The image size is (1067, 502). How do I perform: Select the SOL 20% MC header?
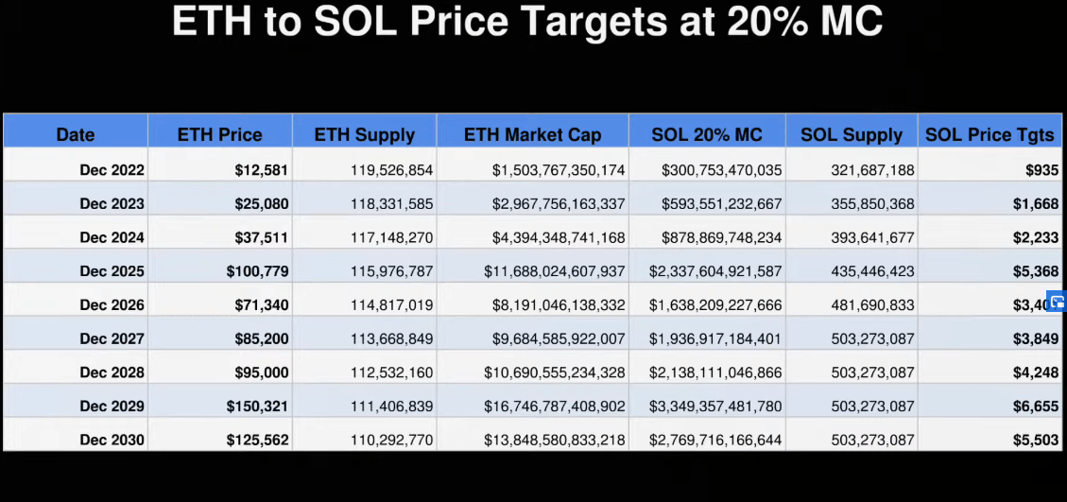pos(707,135)
